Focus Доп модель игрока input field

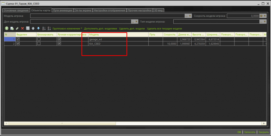point(81,22)
